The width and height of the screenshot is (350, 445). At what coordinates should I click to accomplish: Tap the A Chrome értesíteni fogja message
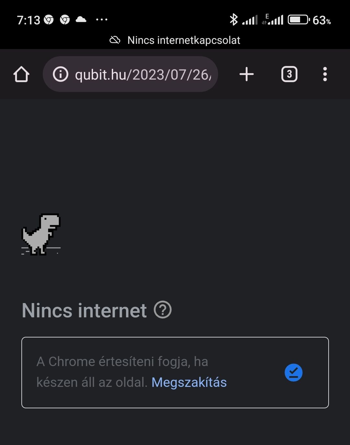pos(122,362)
